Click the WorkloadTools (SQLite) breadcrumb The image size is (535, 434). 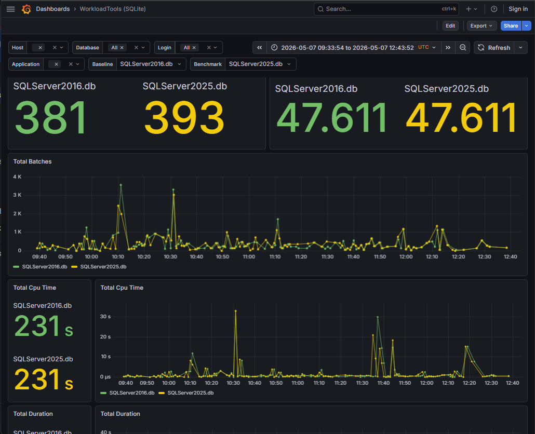pos(113,9)
